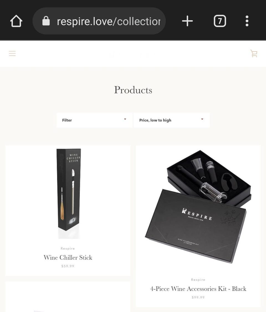Click the $59.99 price label
The image size is (266, 312).
(x=68, y=266)
